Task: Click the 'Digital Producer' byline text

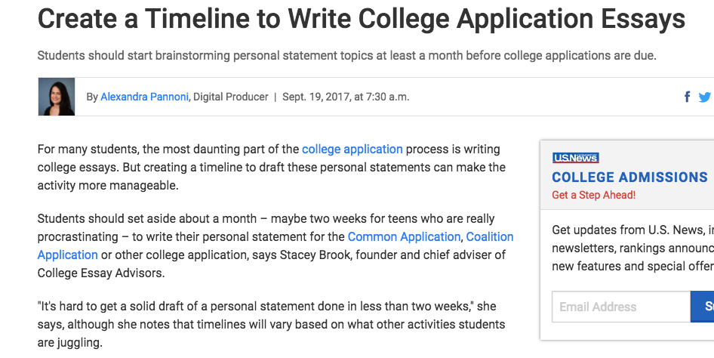Action: (x=231, y=97)
